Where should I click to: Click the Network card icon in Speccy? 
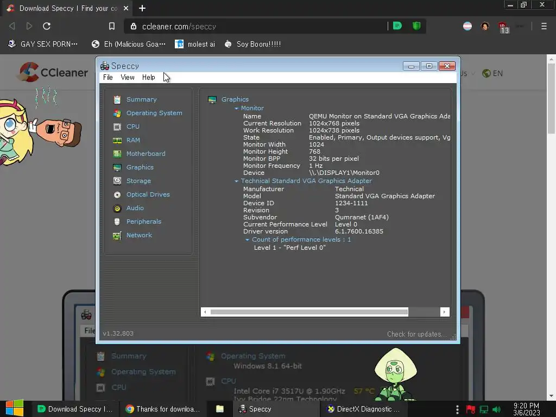pos(117,236)
